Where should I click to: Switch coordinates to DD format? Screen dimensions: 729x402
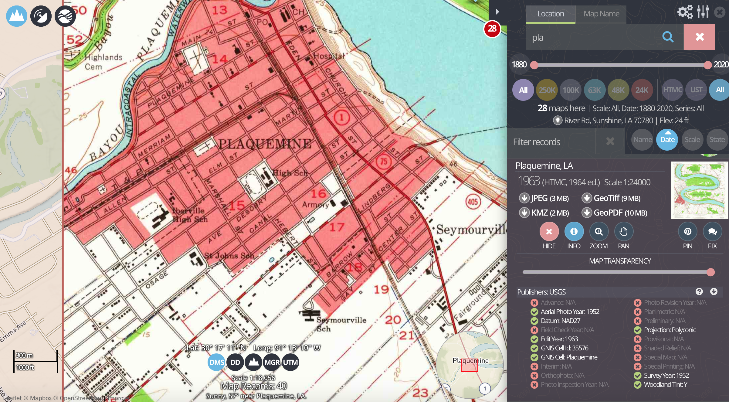(235, 362)
